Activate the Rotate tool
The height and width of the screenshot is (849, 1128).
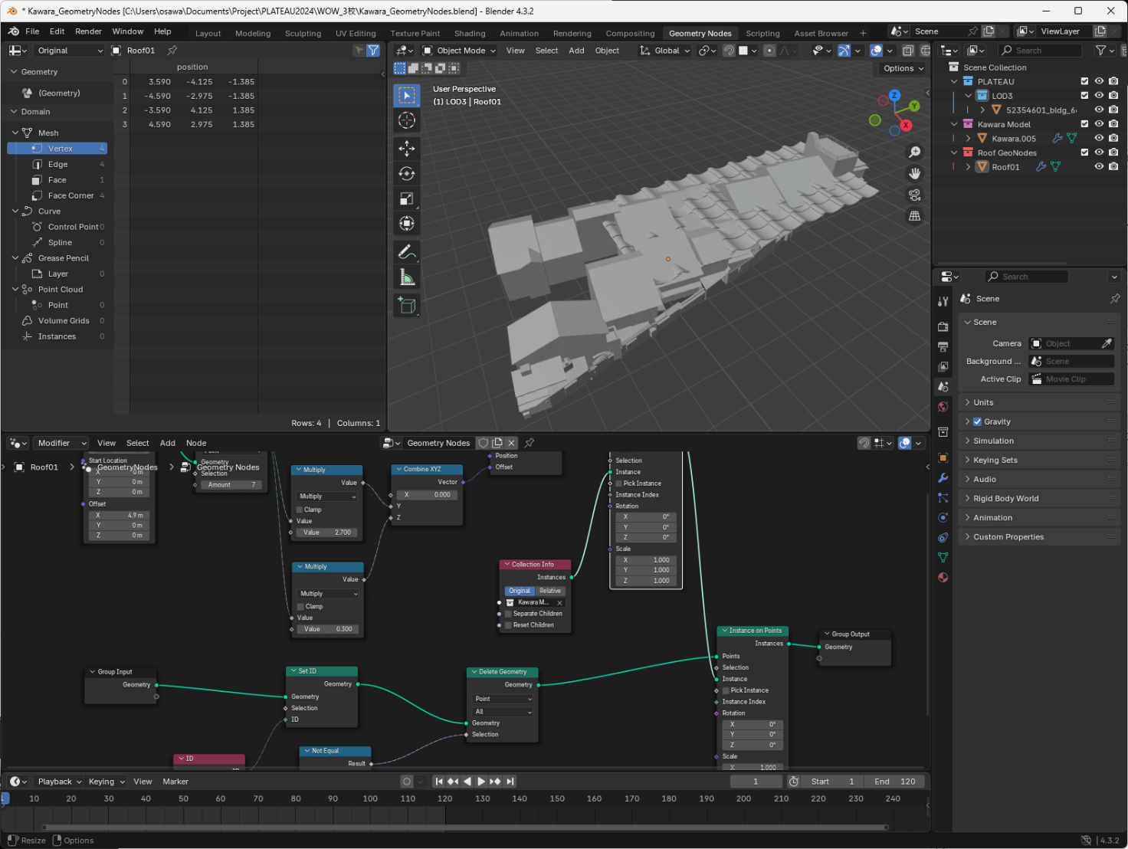pos(407,174)
